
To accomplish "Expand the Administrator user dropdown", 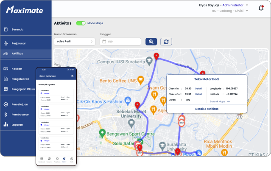I will [x=247, y=5].
